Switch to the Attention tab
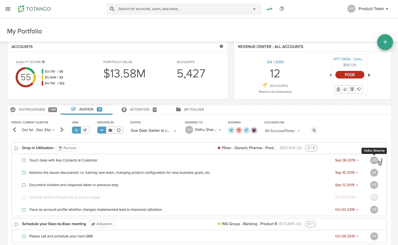 coord(139,110)
